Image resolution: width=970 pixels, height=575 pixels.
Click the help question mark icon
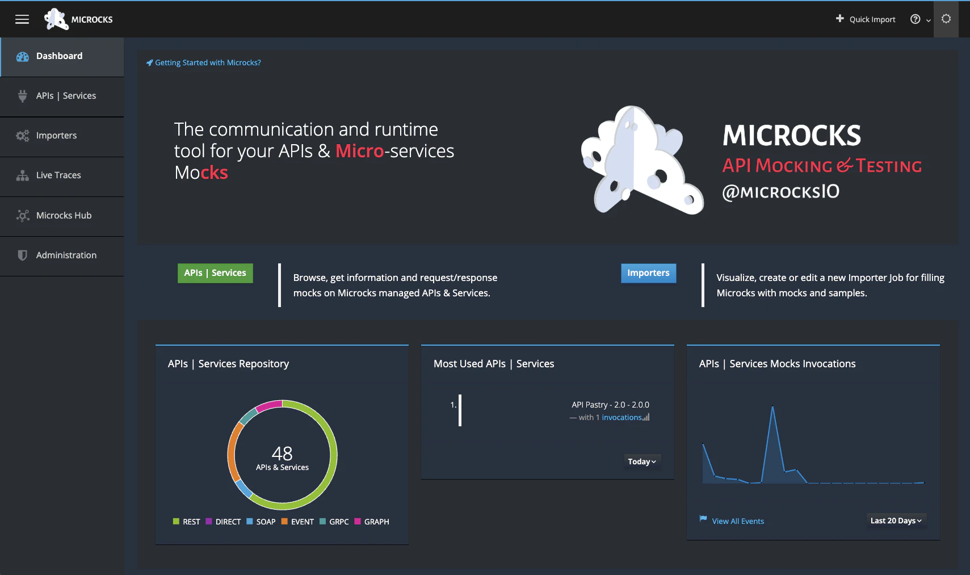[914, 19]
